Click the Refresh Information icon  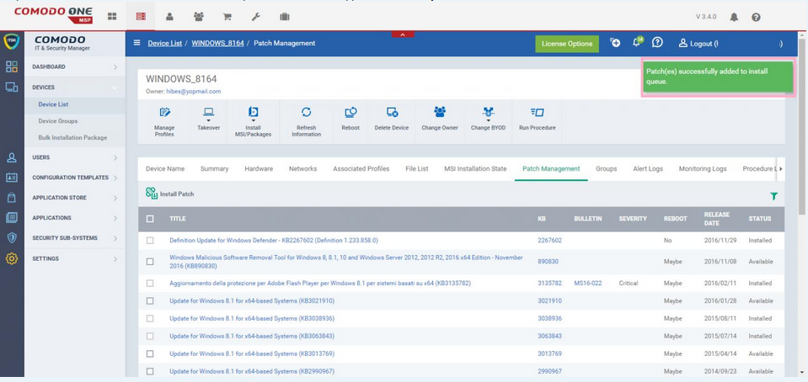[x=306, y=113]
